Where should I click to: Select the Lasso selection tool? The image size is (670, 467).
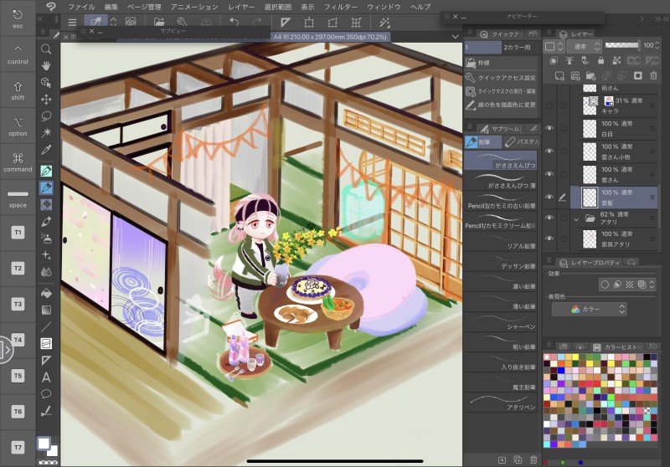(46, 116)
